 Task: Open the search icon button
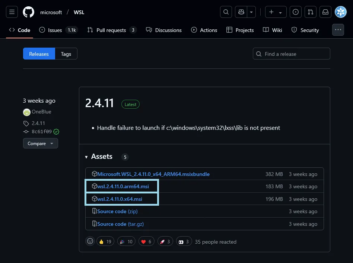(226, 12)
